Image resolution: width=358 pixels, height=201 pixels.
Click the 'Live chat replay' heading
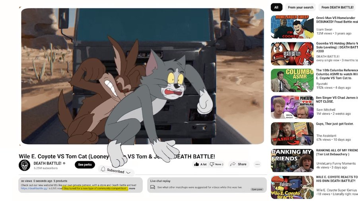point(160,181)
